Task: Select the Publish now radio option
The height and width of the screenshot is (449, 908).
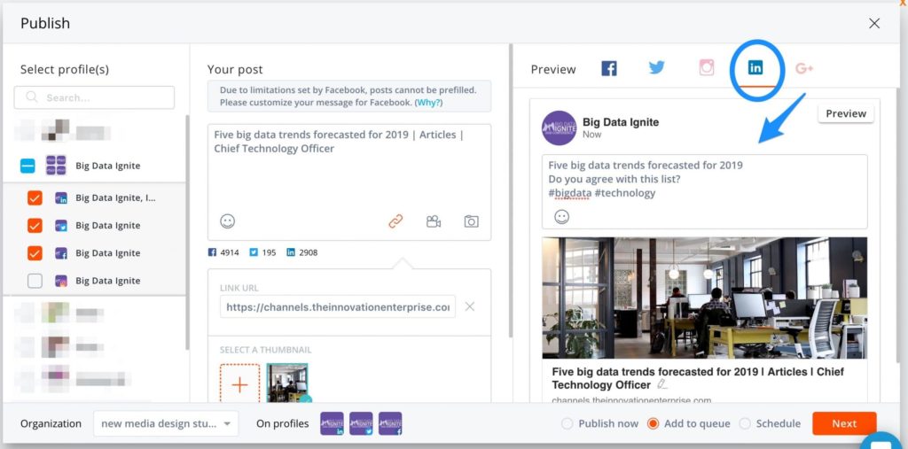Action: [567, 423]
